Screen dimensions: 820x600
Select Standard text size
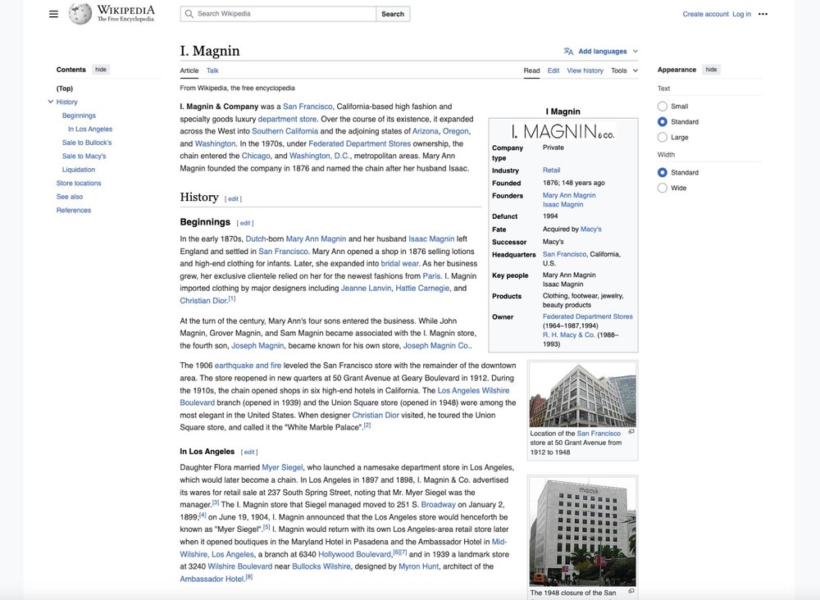[x=662, y=122]
